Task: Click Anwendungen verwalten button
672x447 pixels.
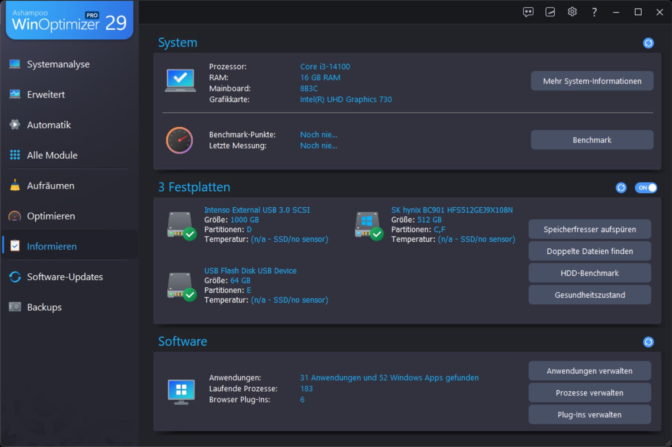Action: (x=589, y=371)
